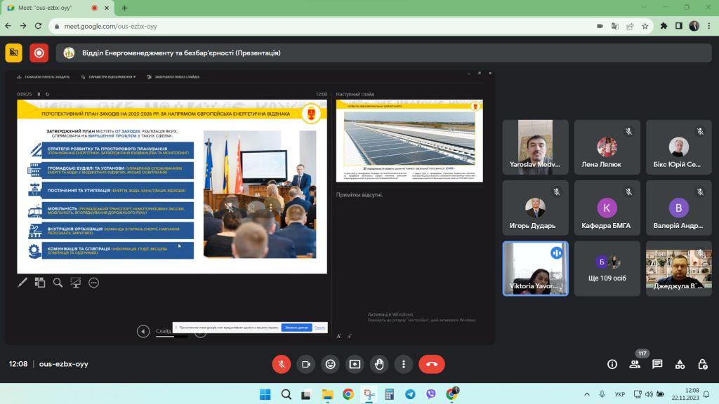Leave the call with red hang-up button
This screenshot has height=404, width=719.
coord(432,364)
